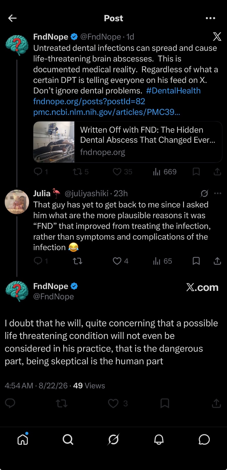This screenshot has width=227, height=470.
Task: View analytics for post with 669 views
Action: [x=165, y=172]
